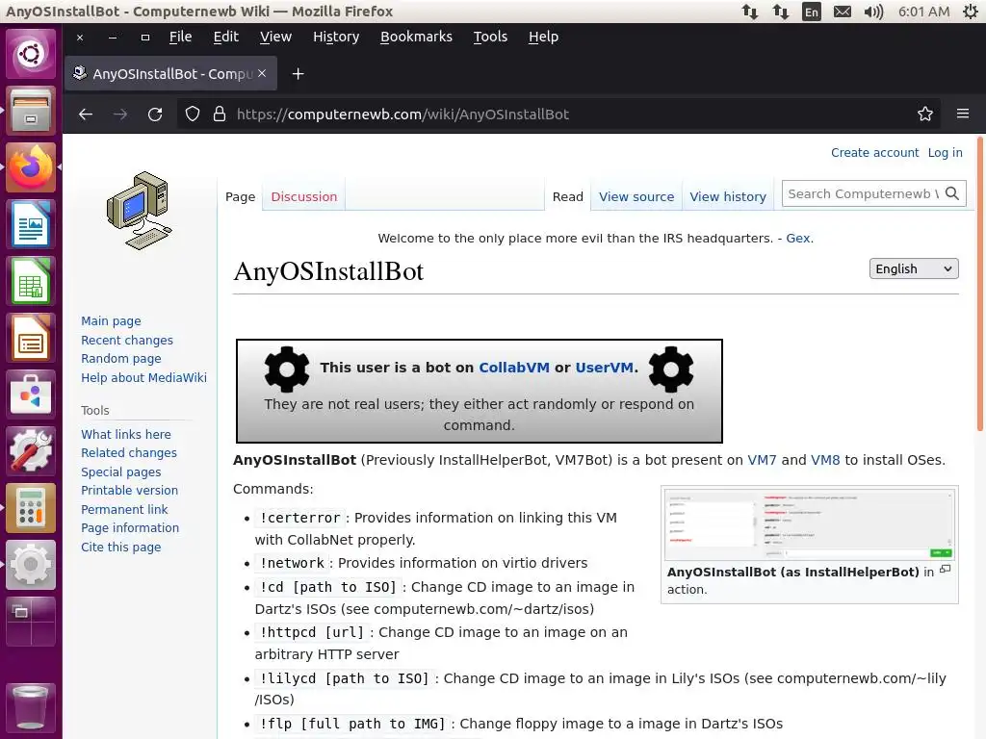This screenshot has width=986, height=739.
Task: Open Recent changes in the sidebar
Action: [126, 340]
